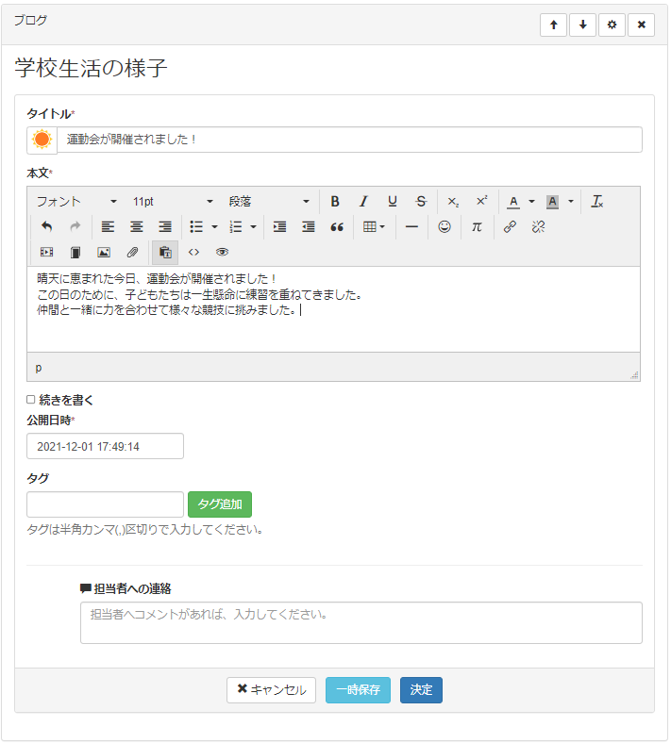Toggle bold formatting in editor toolbar

(x=335, y=202)
